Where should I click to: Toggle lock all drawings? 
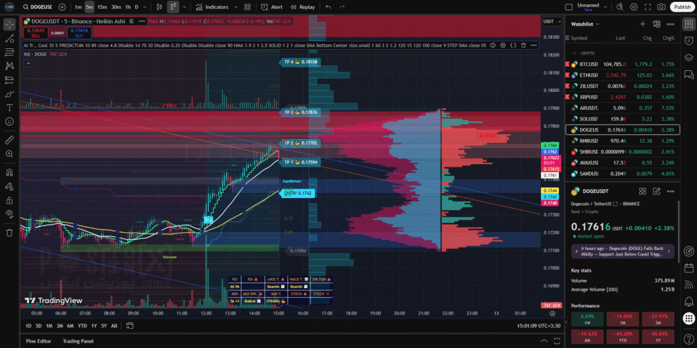point(10,200)
